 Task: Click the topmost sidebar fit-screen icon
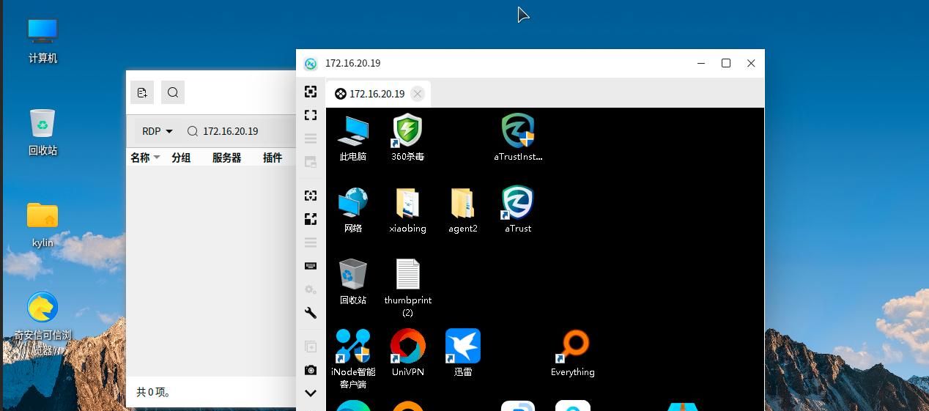click(311, 92)
